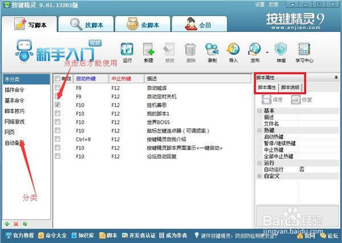Screen dimensions: 342x243
Task: Switch to the 找脚本 tab
Action: (x=86, y=24)
